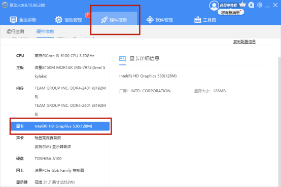
Task: Click the VIP crown icon
Action: 242,4
